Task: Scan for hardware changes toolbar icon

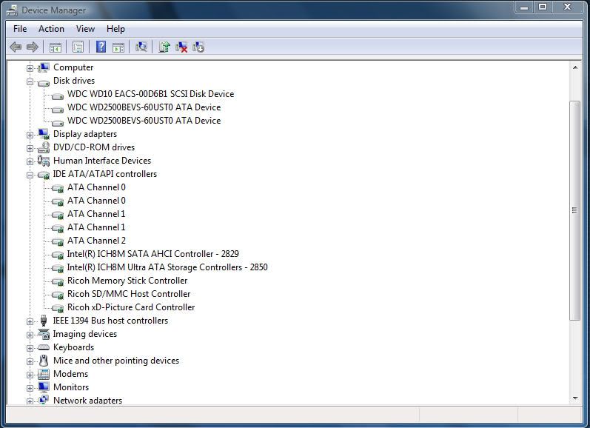Action: point(141,47)
